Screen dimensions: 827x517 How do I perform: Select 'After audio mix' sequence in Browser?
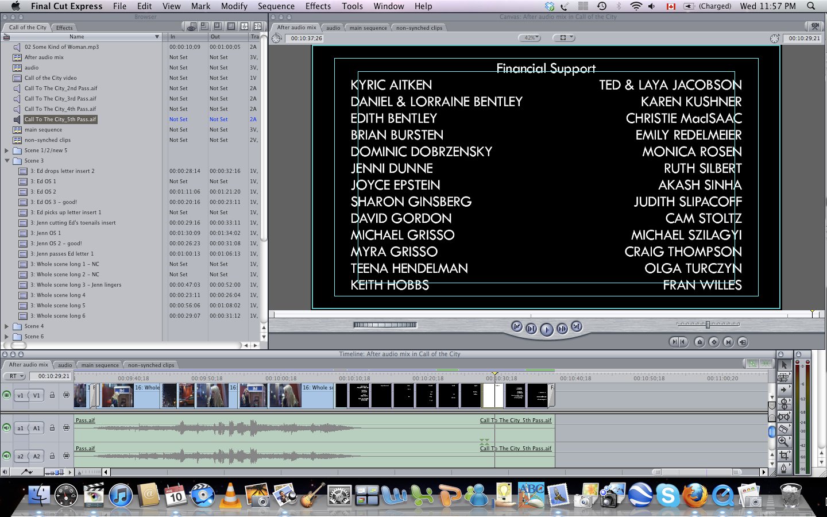point(44,57)
